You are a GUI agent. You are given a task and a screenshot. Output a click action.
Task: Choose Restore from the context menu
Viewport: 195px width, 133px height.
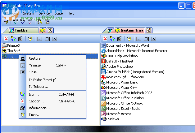[34, 58]
